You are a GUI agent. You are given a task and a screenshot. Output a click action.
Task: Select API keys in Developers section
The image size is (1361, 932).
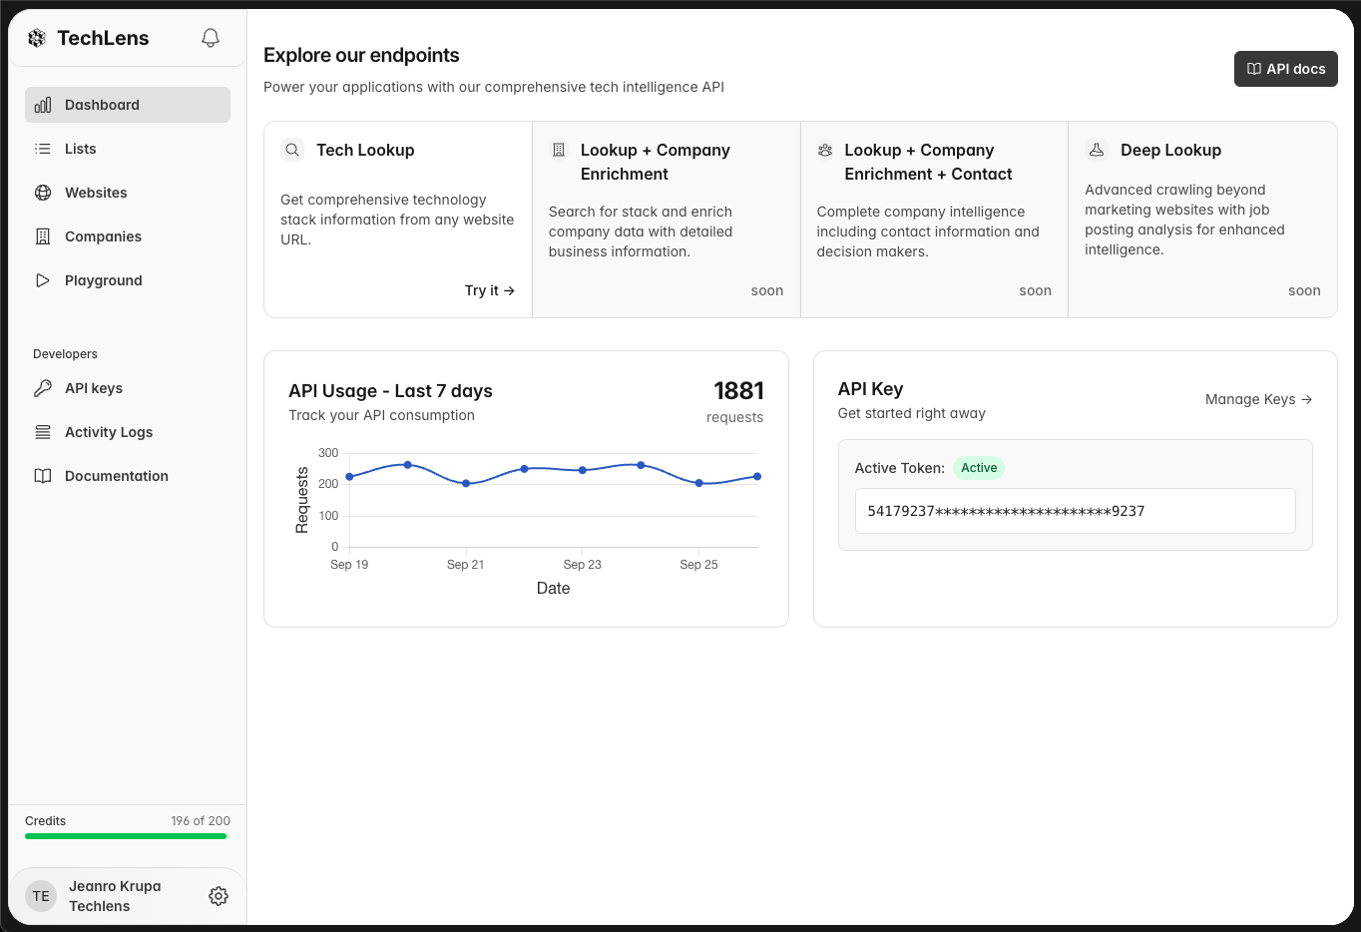[x=94, y=388]
